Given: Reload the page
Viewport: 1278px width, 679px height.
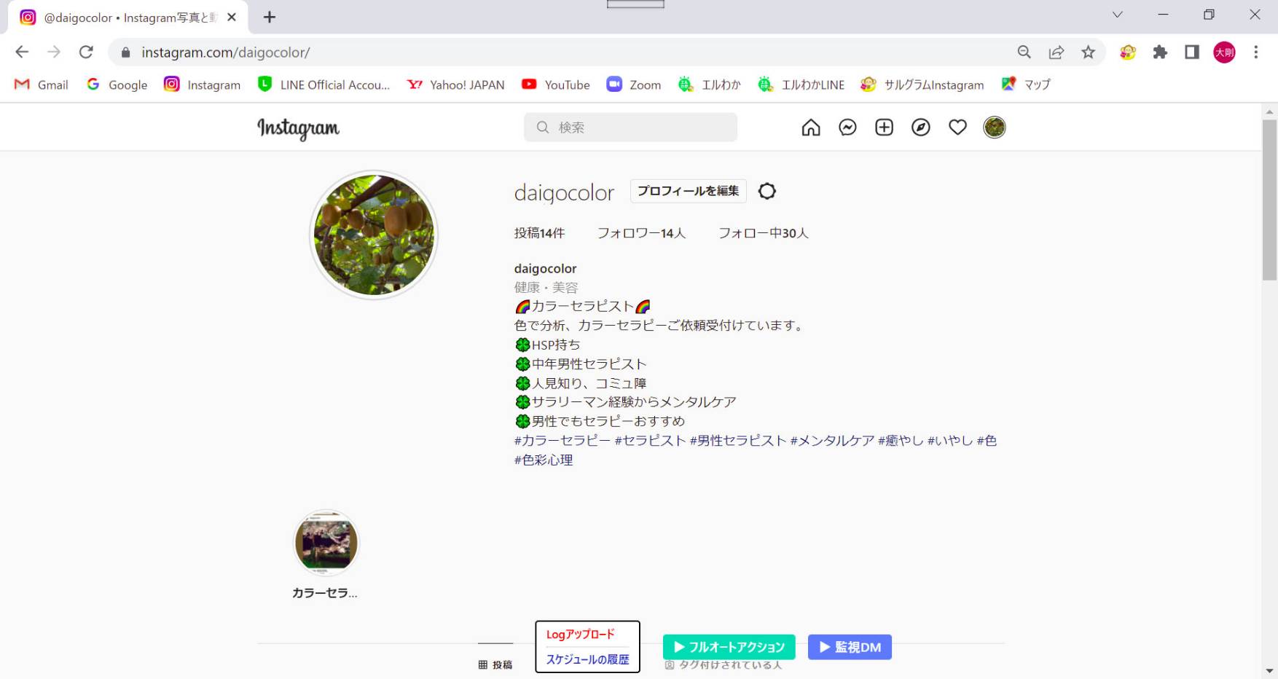Looking at the screenshot, I should [86, 52].
